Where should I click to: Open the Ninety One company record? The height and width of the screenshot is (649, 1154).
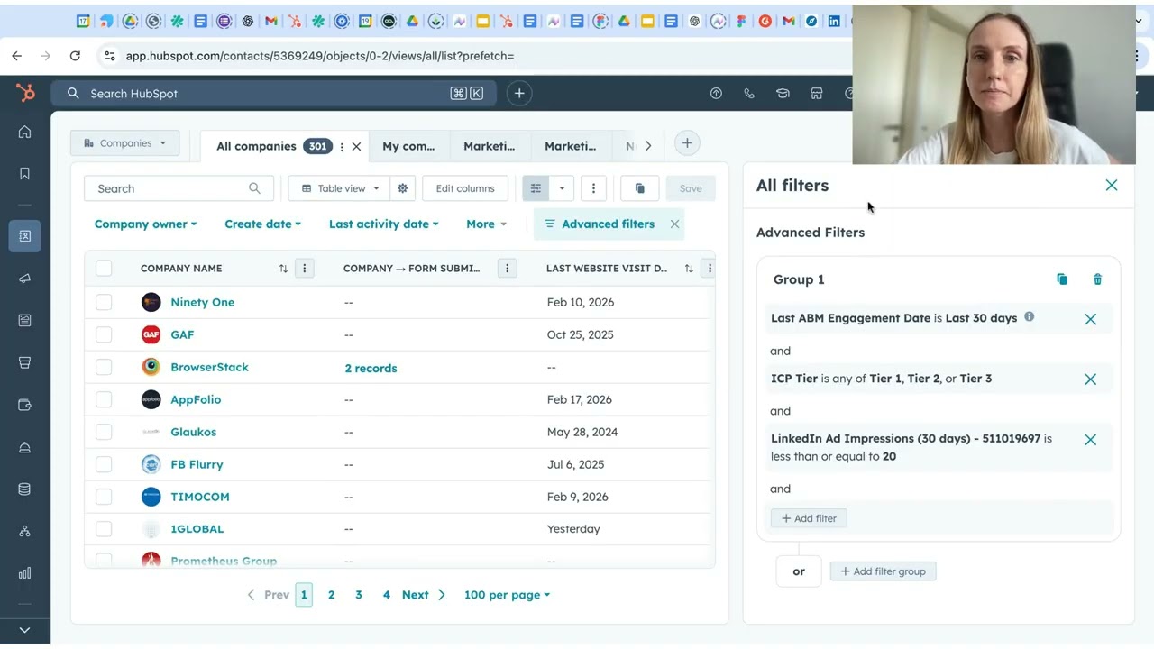[x=202, y=302]
